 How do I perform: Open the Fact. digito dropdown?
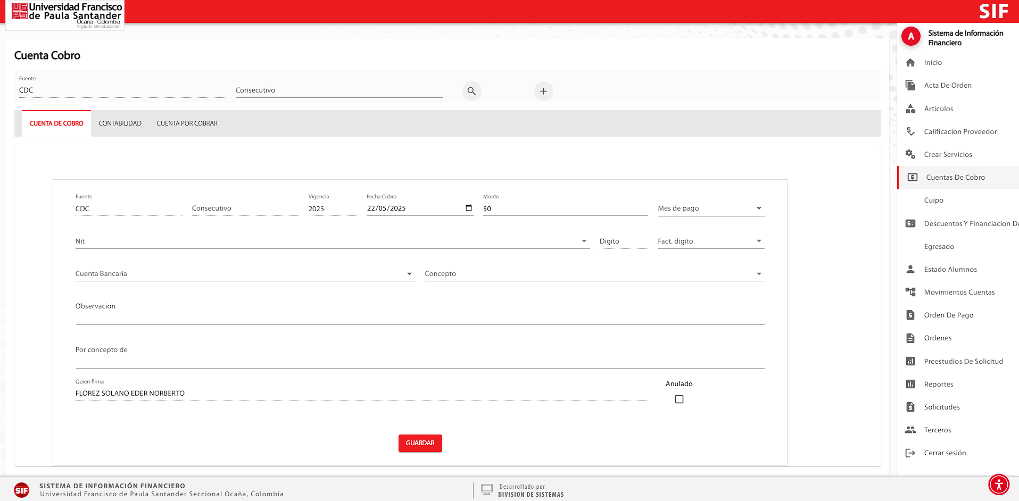point(711,241)
